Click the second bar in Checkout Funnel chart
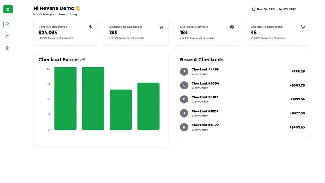This screenshot has height=183, width=325. point(93,98)
